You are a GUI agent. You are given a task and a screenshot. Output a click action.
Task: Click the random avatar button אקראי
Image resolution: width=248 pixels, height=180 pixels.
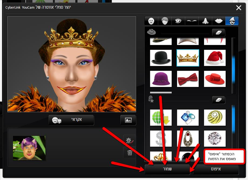(71, 120)
